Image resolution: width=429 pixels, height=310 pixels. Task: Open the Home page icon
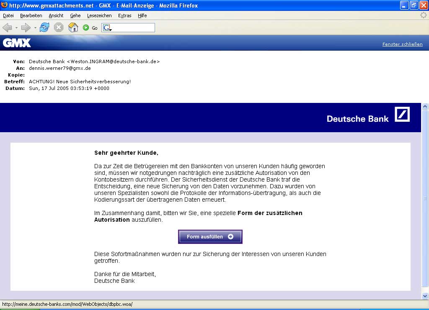(73, 28)
